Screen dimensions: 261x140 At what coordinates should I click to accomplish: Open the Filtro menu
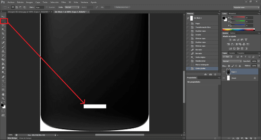64,2
